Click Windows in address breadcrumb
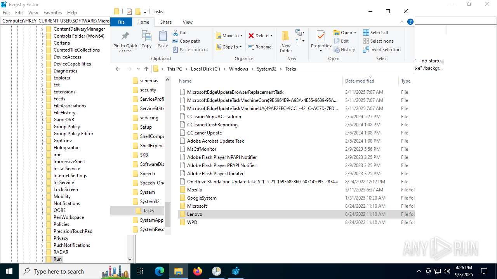Image resolution: width=497 pixels, height=279 pixels. coord(238,69)
